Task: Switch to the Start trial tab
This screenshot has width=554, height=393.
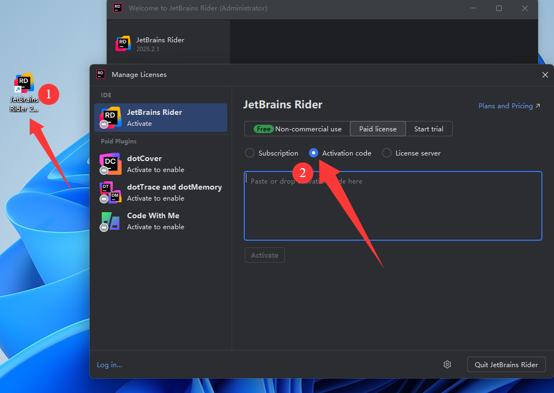Action: 429,129
